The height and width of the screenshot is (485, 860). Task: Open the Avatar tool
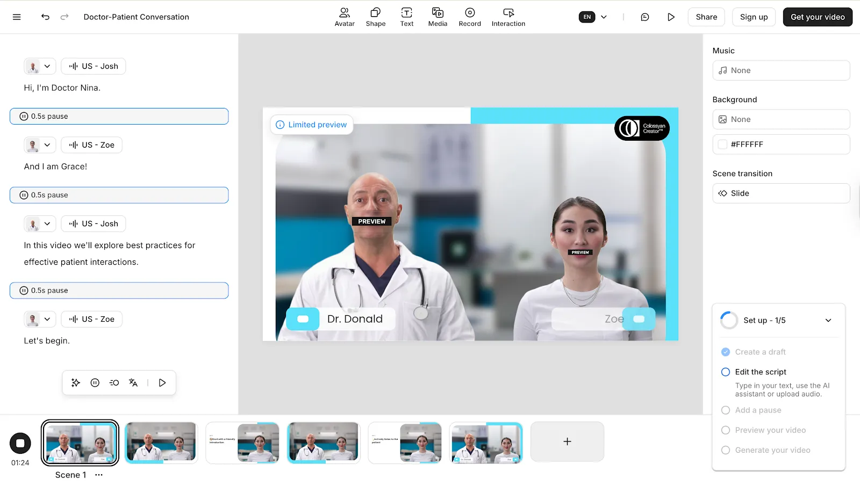pyautogui.click(x=345, y=17)
